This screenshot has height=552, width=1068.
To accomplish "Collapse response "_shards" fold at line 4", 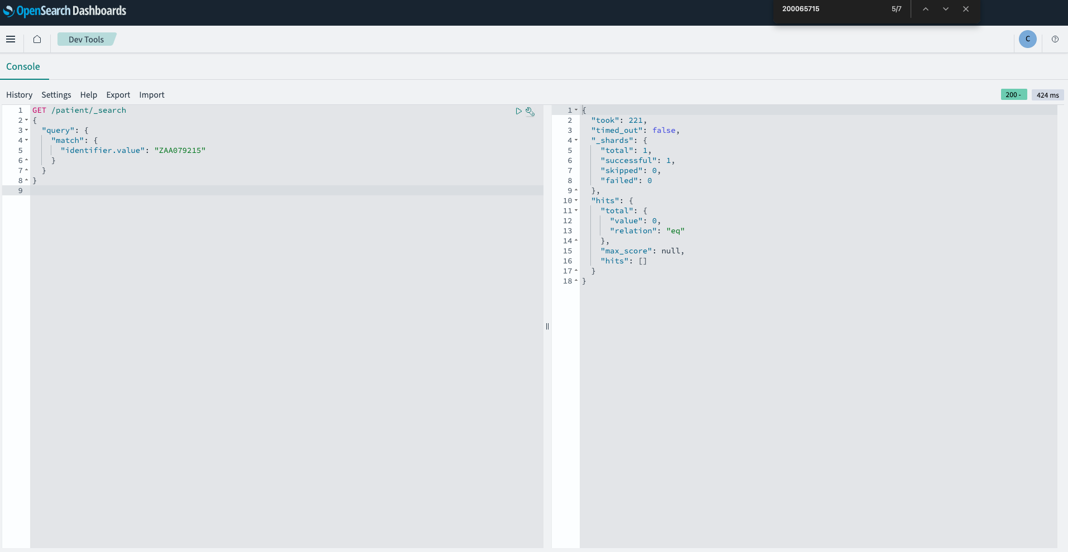I will (x=576, y=141).
